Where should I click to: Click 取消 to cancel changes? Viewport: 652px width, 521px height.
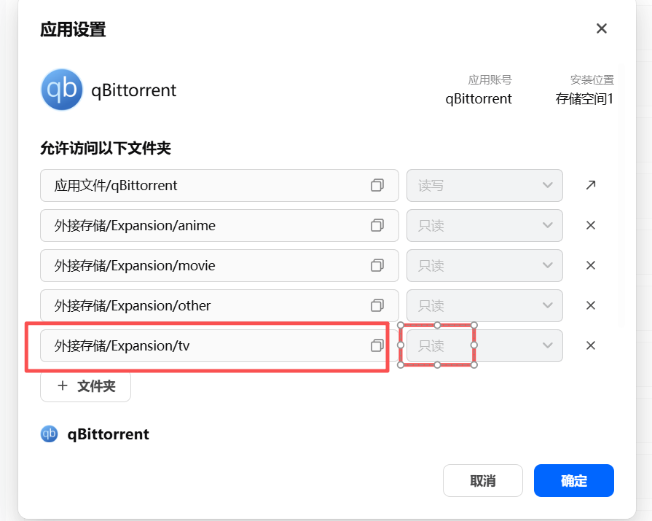click(483, 481)
